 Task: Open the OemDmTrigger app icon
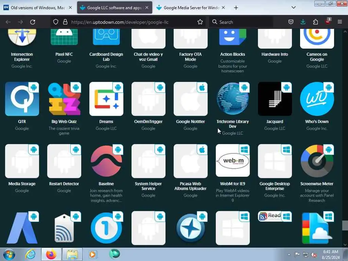pyautogui.click(x=149, y=99)
